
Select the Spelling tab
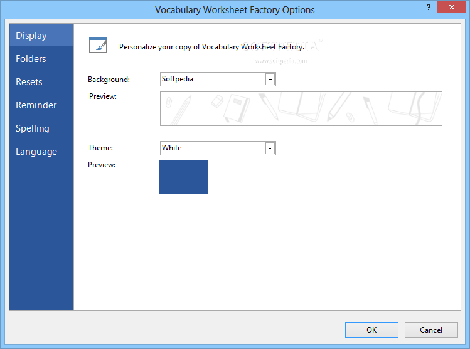point(41,128)
